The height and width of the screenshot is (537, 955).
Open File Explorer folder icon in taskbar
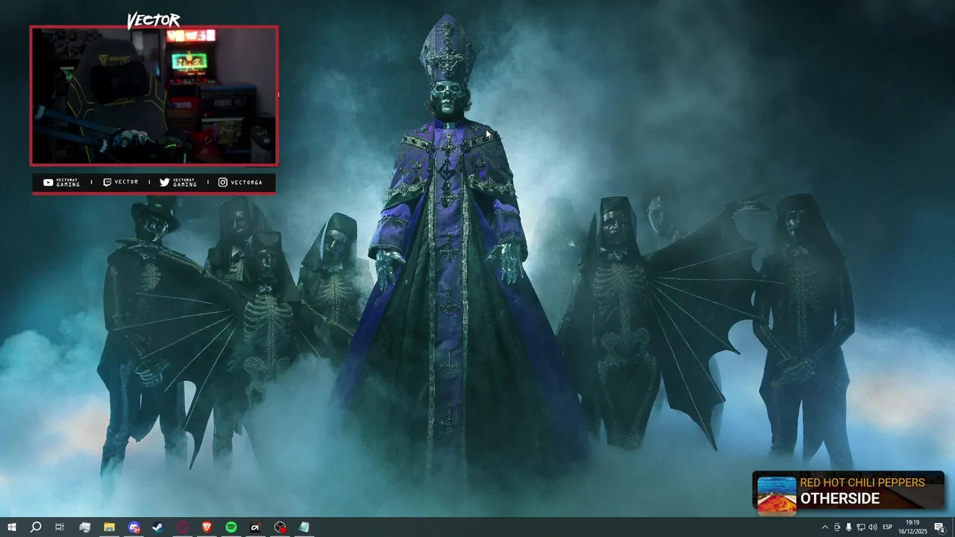tap(109, 527)
